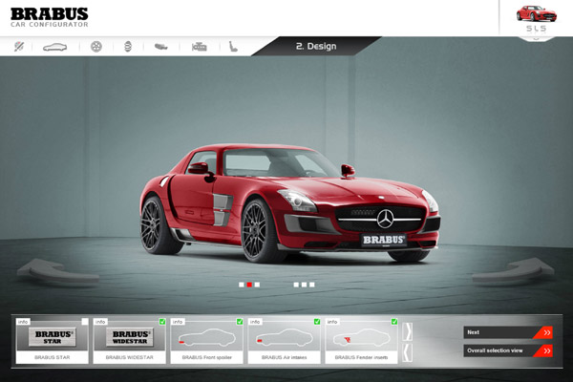Image resolution: width=573 pixels, height=382 pixels.
Task: Toggle the BRABUS WIDESTAR checkbox
Action: (162, 322)
